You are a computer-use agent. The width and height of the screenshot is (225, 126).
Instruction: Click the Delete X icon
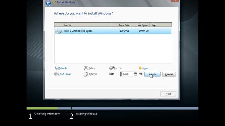(86, 68)
